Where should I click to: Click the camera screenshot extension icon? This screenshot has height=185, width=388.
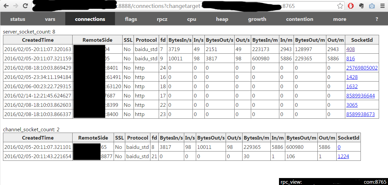(x=372, y=6)
